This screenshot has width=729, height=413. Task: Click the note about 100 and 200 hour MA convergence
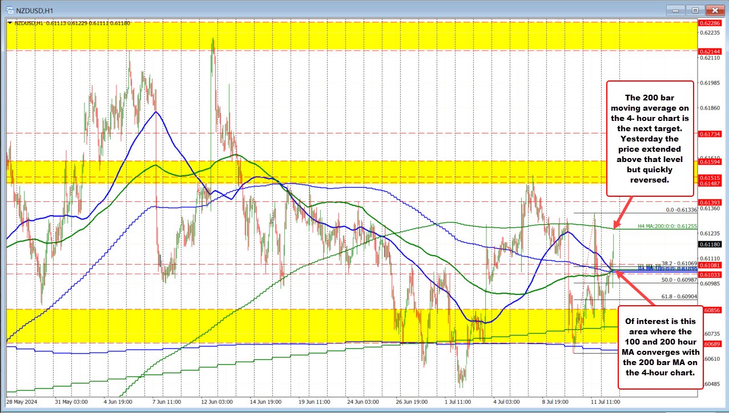pyautogui.click(x=660, y=348)
